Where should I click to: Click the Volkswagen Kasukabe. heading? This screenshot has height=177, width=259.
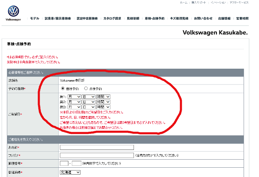point(215,32)
